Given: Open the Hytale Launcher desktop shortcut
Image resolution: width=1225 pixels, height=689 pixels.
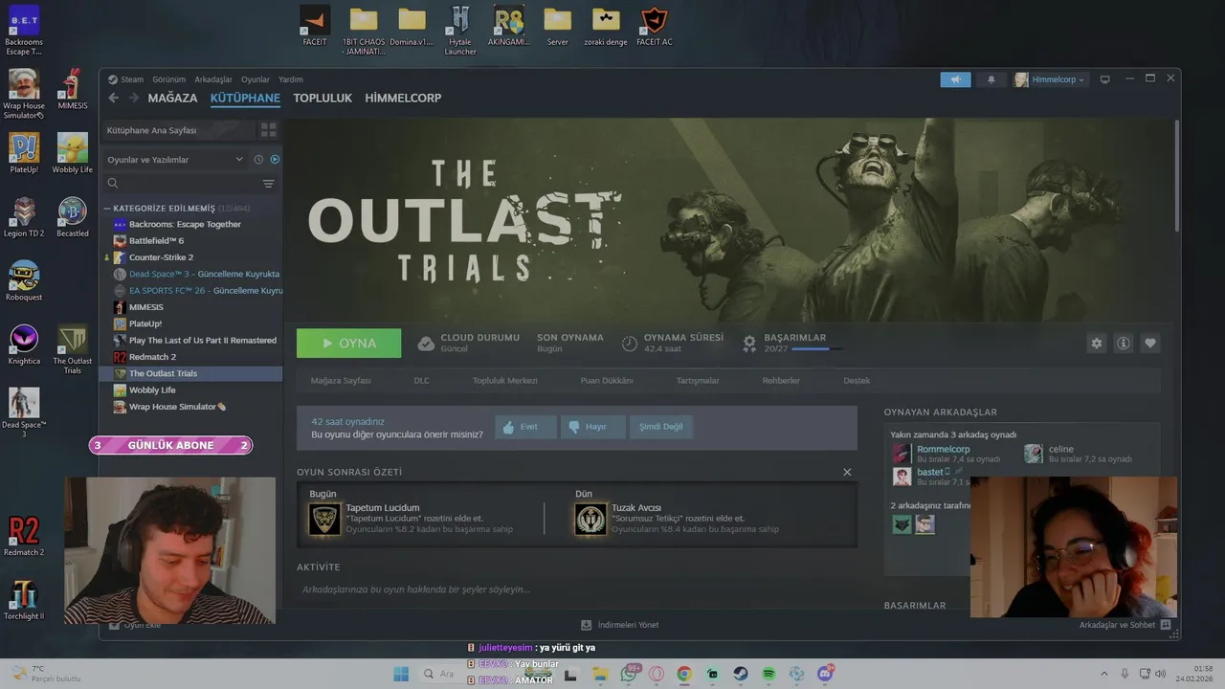Looking at the screenshot, I should (460, 31).
